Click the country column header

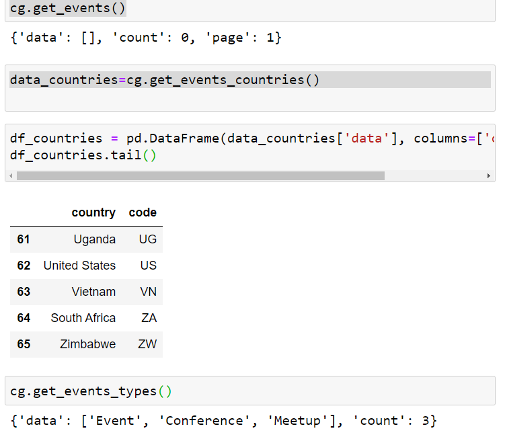click(93, 212)
